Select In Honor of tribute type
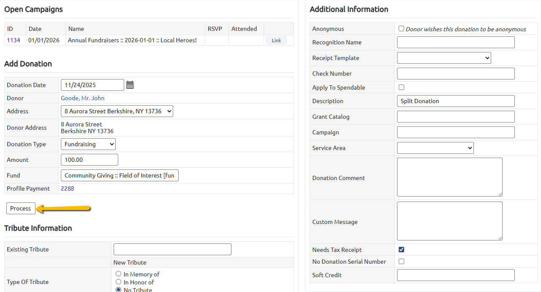 [118, 282]
